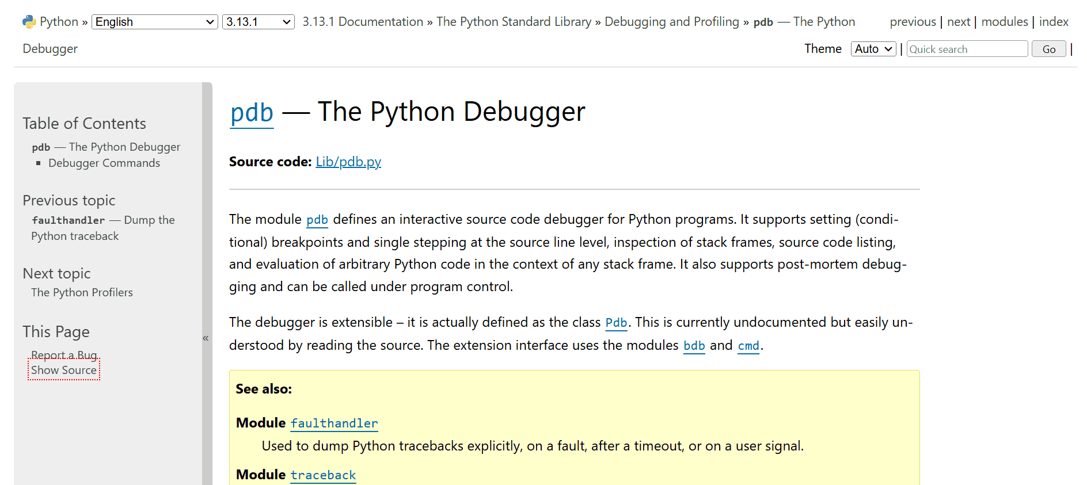
Task: Open the Lib/pdb.py source code link
Action: (348, 162)
